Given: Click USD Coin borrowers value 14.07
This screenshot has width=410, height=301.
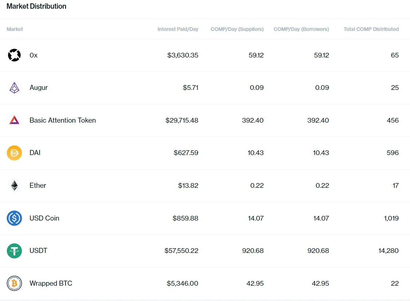Looking at the screenshot, I should [x=322, y=218].
